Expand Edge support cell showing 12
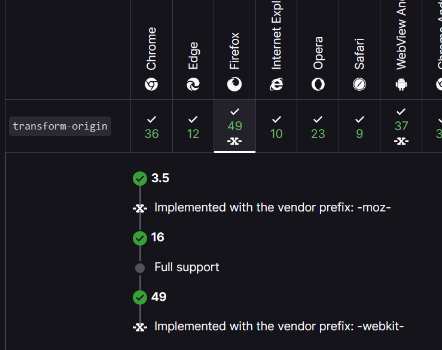The width and height of the screenshot is (442, 350). [193, 127]
